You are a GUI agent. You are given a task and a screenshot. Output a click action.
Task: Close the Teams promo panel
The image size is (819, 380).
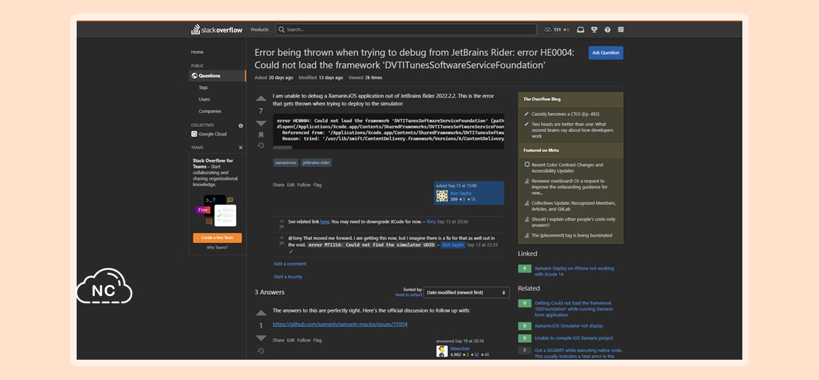click(x=240, y=147)
